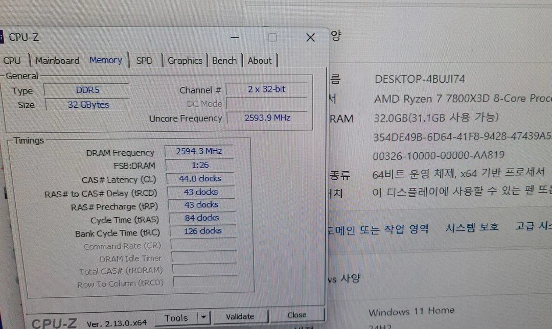The height and width of the screenshot is (329, 552).
Task: Click the tRC 126 clocks value
Action: click(x=203, y=231)
